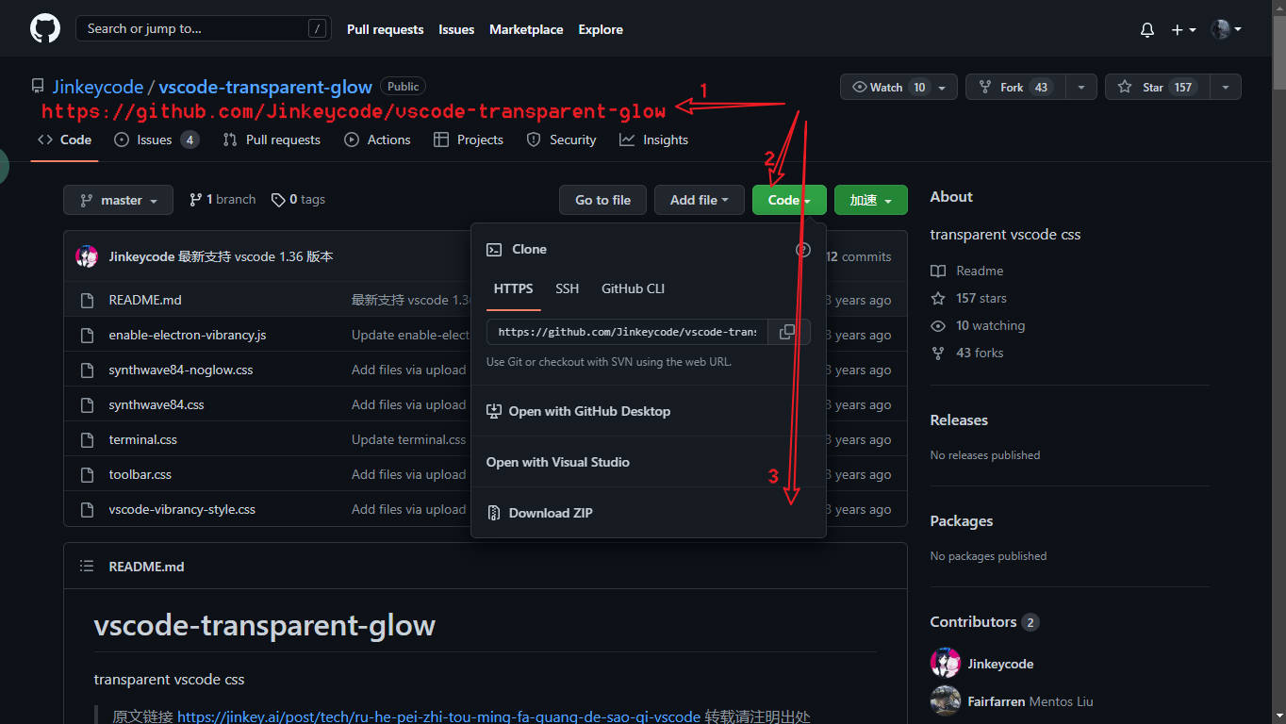
Task: Select the SSH clone tab
Action: pyautogui.click(x=568, y=288)
